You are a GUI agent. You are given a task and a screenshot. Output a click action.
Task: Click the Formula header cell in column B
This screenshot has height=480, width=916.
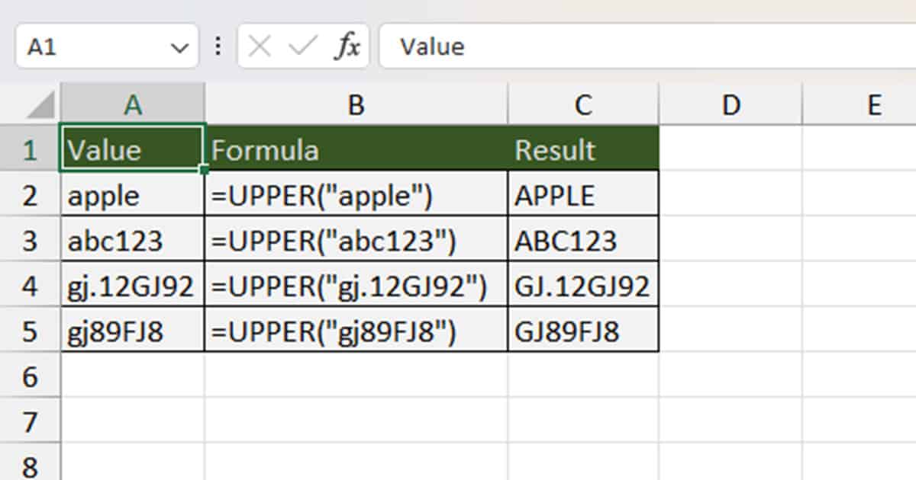point(356,149)
